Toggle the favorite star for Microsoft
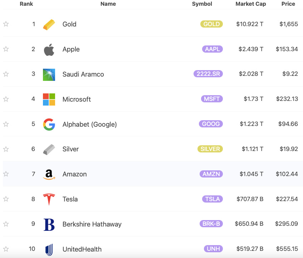Image resolution: width=303 pixels, height=258 pixels. [6, 99]
